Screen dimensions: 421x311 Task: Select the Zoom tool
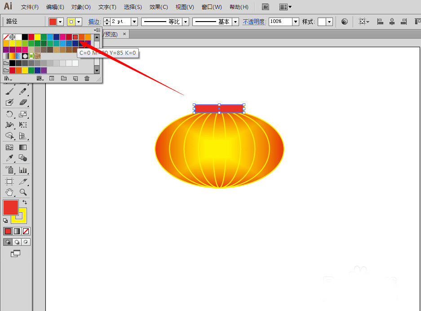[23, 192]
